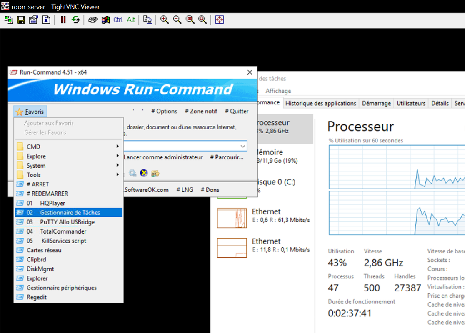Open the command combo box dropdown arrow

coord(242,146)
